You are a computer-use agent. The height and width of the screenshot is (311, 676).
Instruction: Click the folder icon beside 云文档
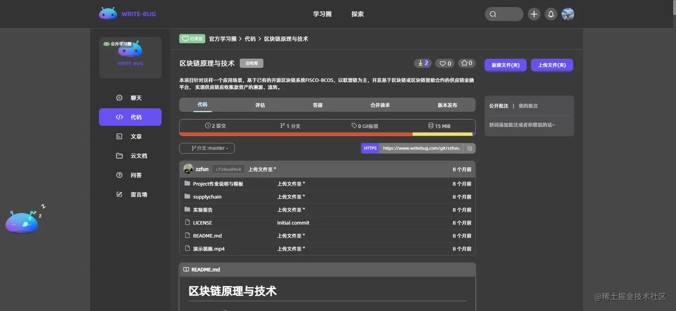click(119, 156)
